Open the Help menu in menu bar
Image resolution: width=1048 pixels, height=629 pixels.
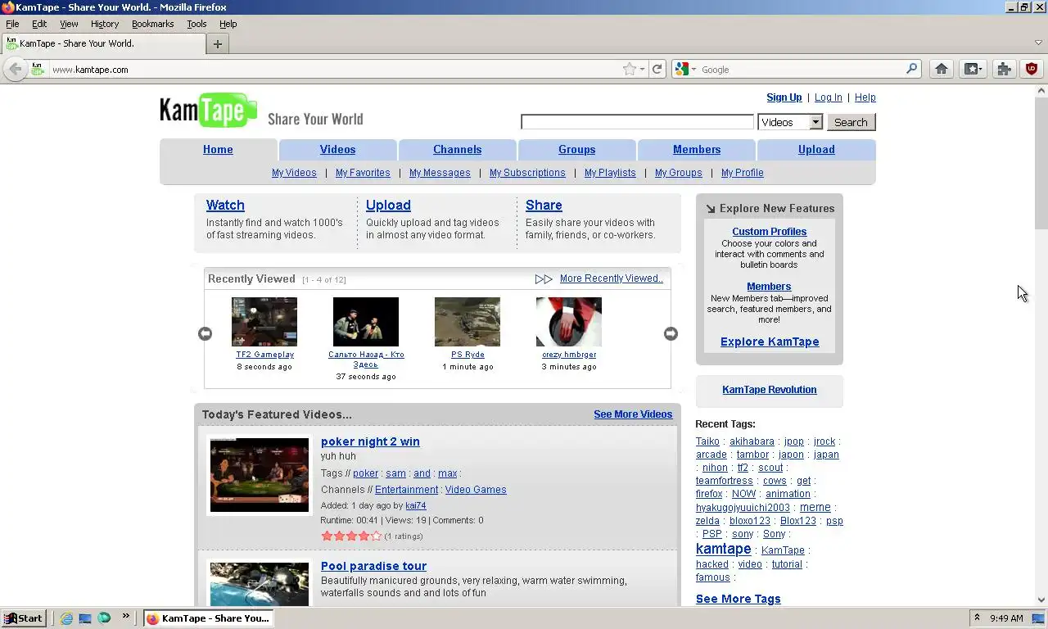[x=228, y=24]
